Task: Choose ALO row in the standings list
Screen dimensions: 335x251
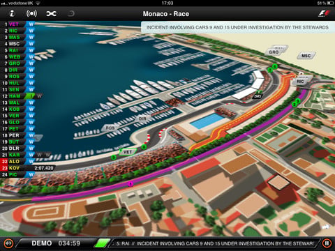Action: 17,161
